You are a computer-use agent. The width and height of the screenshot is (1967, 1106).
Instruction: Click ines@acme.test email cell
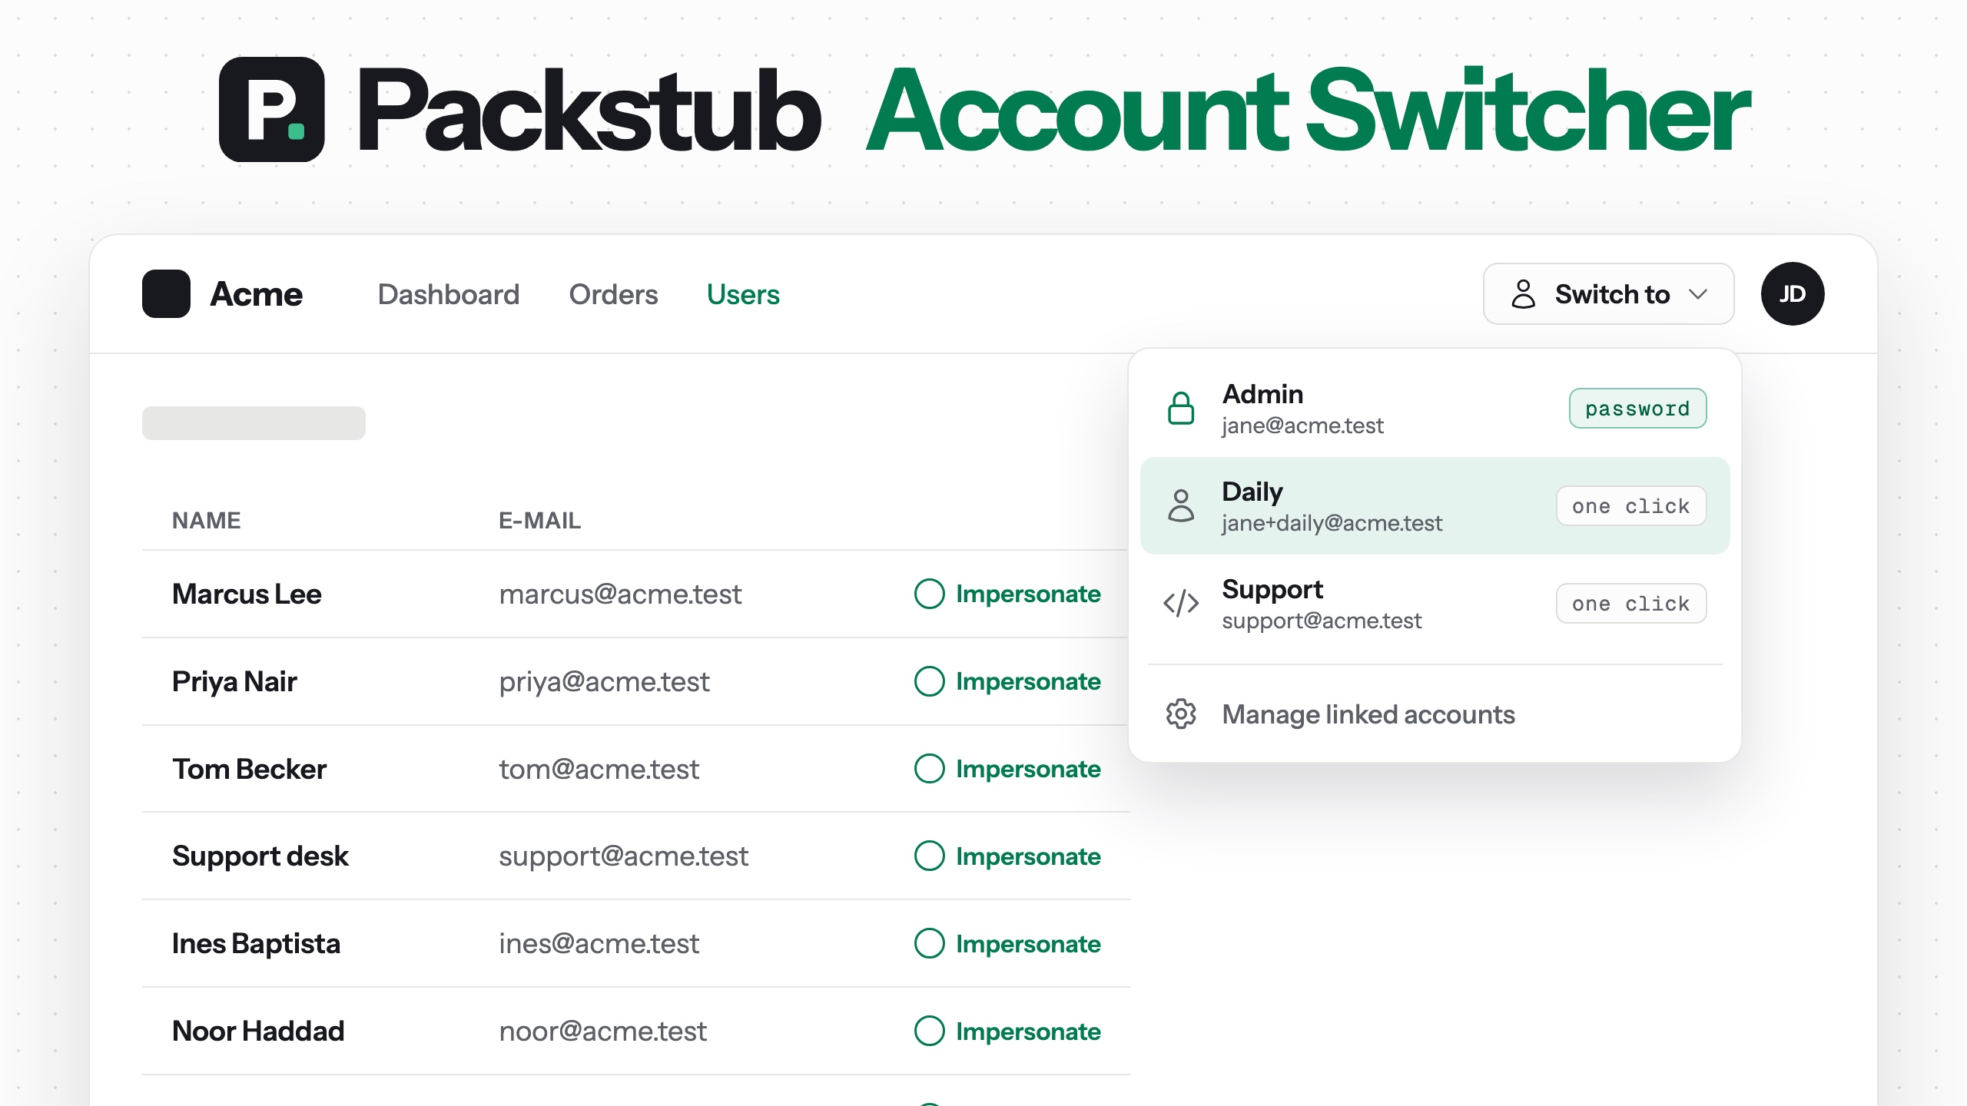tap(599, 943)
